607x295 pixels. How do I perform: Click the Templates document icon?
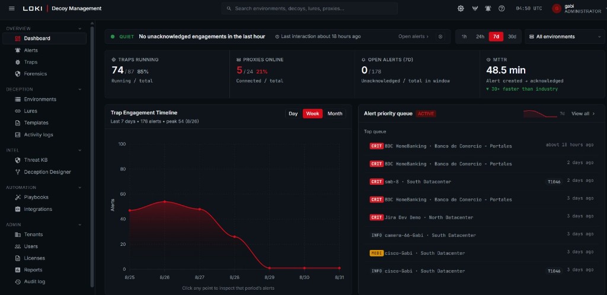click(x=17, y=123)
